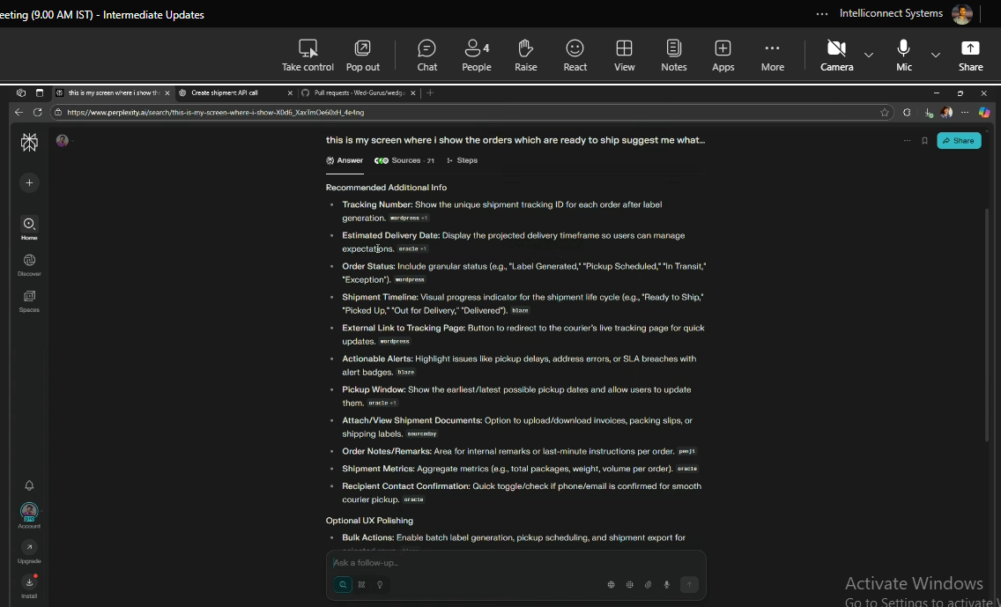Toggle dictation microphone in follow-up box
The width and height of the screenshot is (1001, 607).
667,584
